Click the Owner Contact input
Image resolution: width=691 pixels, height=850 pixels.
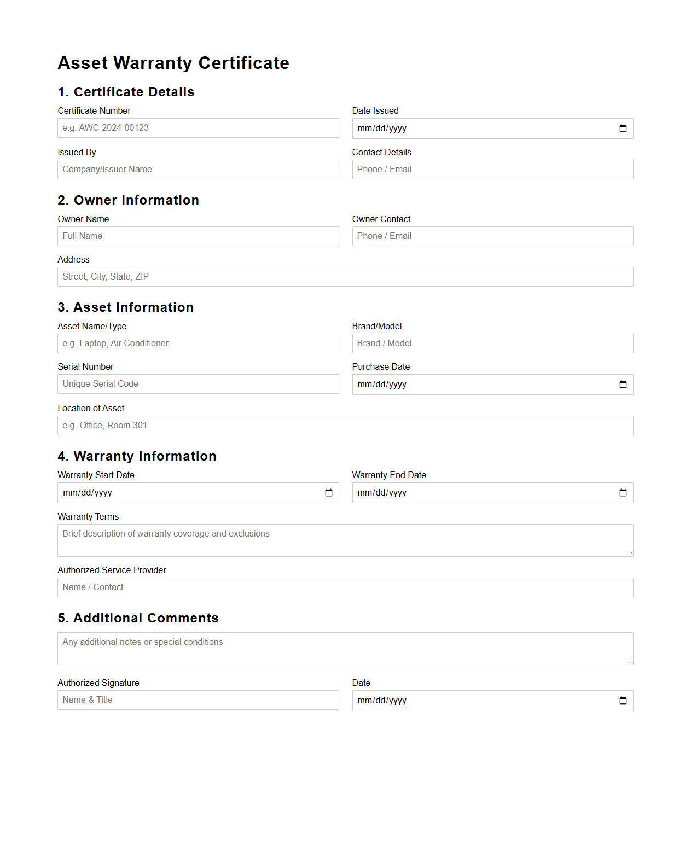pyautogui.click(x=492, y=236)
